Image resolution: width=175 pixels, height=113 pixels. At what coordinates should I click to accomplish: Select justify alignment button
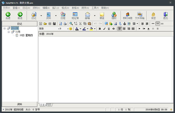pos(133,29)
